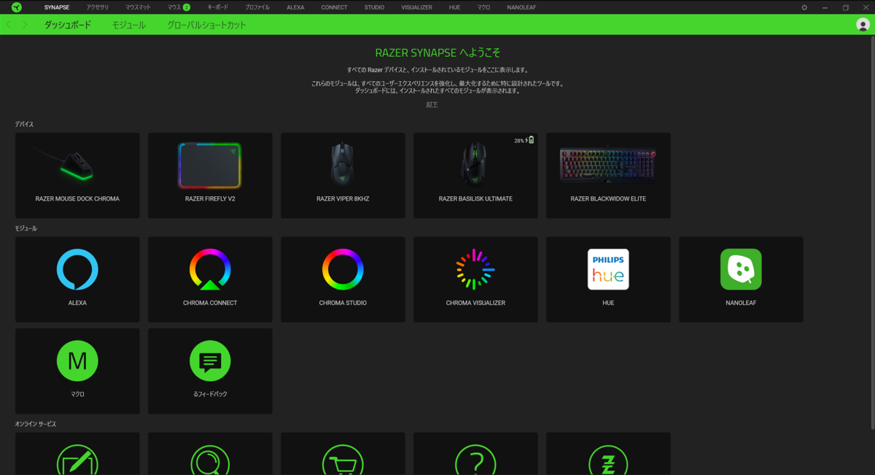Launch the Chroma Connect module
Image resolution: width=875 pixels, height=475 pixels.
coord(210,279)
